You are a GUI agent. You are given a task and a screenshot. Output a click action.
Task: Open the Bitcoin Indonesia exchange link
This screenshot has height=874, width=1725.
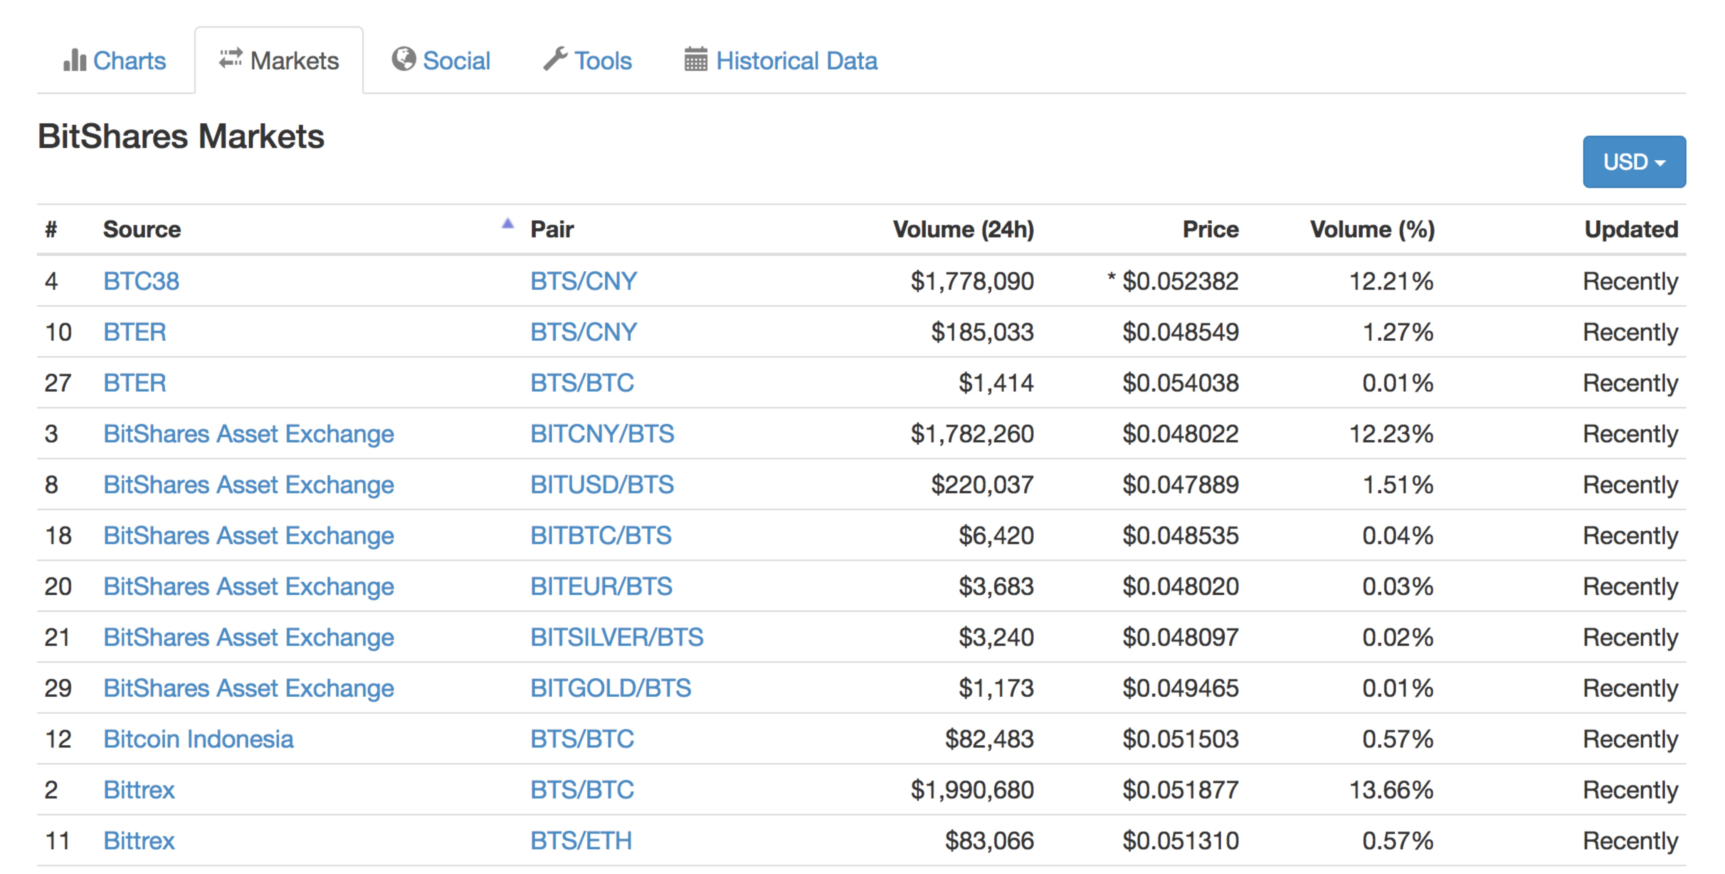tap(198, 740)
